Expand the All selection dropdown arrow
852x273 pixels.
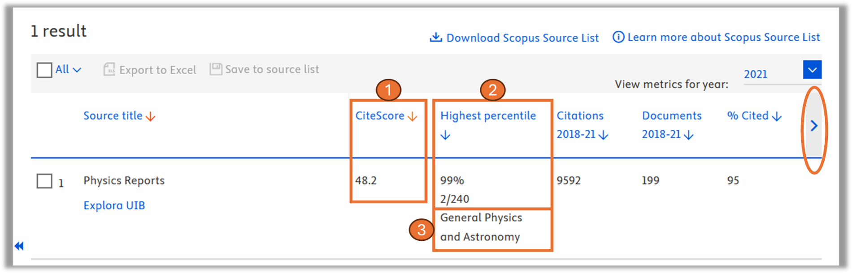77,70
